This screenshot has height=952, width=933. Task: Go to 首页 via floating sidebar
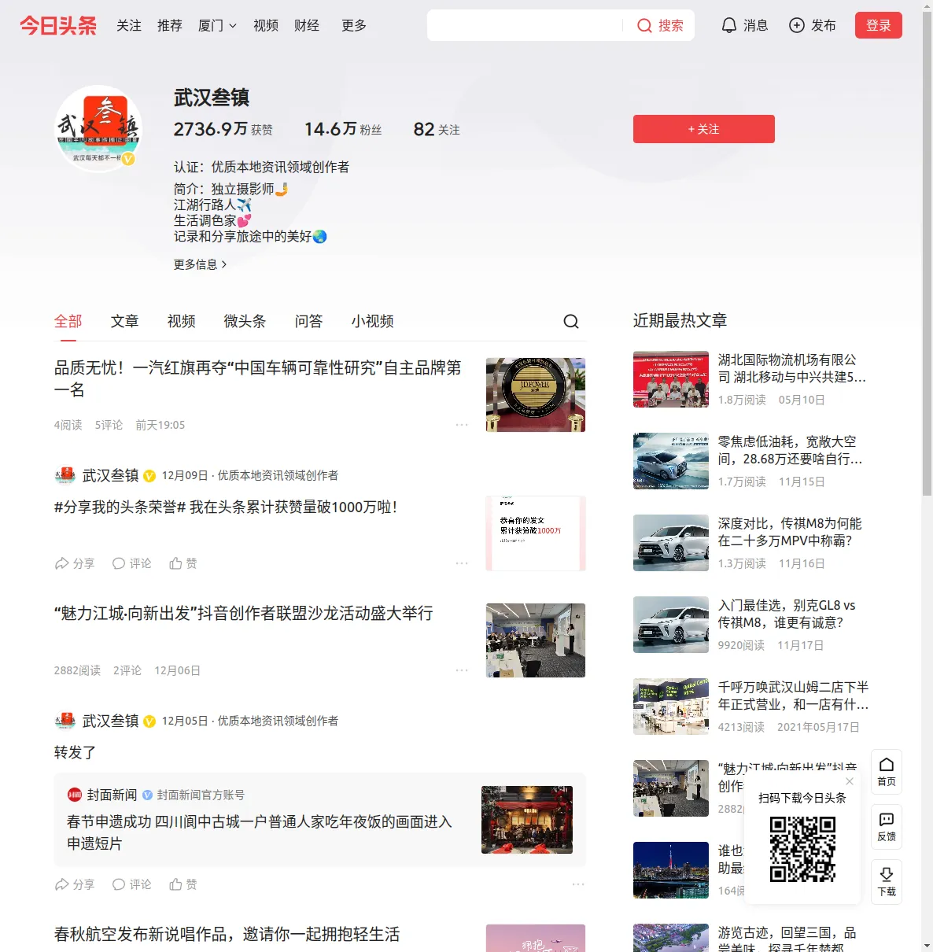point(887,772)
